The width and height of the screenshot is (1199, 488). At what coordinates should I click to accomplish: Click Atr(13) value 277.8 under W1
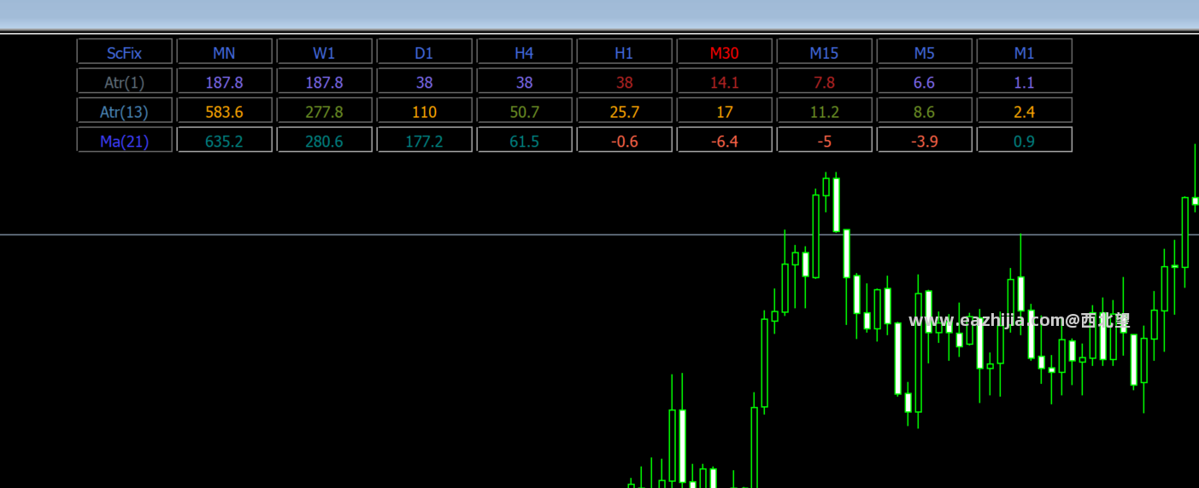[x=325, y=110]
